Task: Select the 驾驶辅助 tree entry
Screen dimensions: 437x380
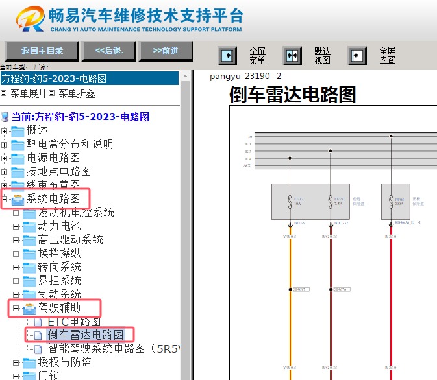Action: click(60, 307)
